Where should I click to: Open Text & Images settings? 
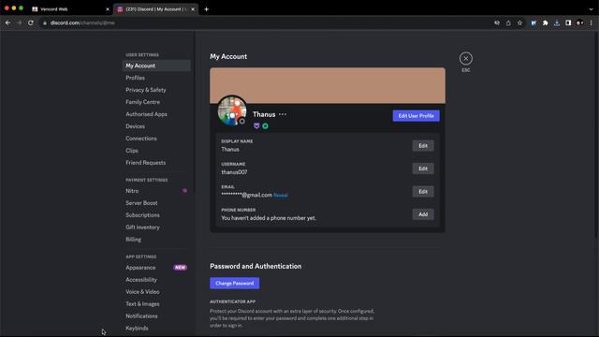156,304
